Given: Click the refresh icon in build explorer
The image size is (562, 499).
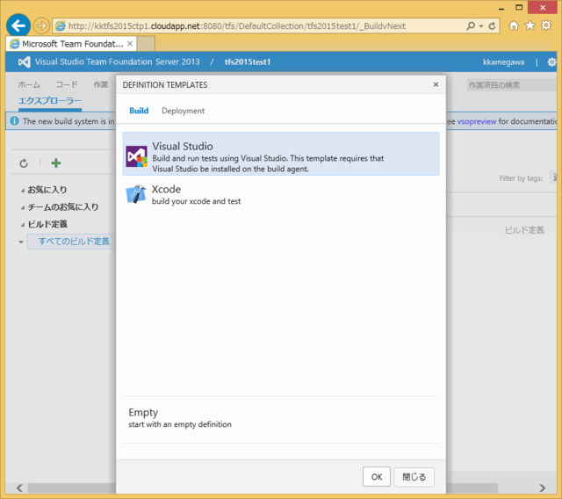Looking at the screenshot, I should pos(24,163).
